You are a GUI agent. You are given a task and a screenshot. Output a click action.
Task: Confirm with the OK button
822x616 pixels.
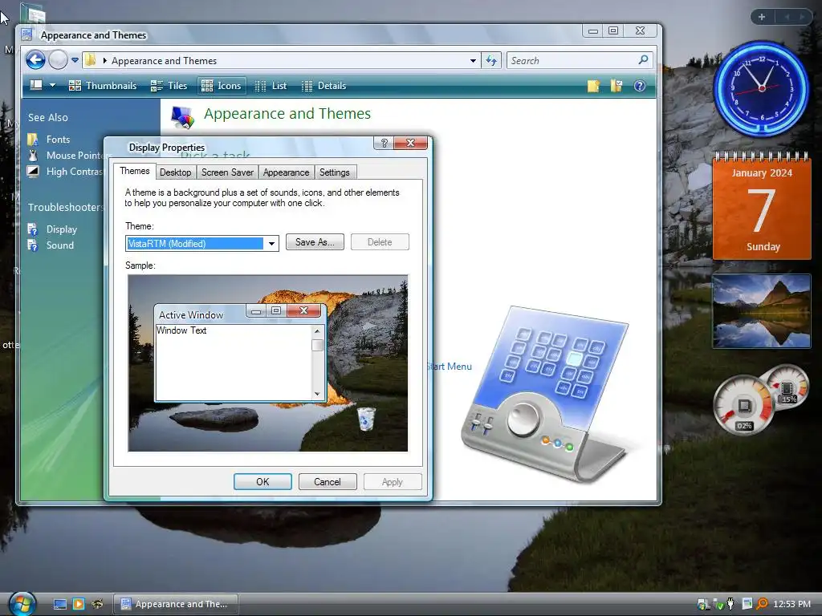pos(262,482)
